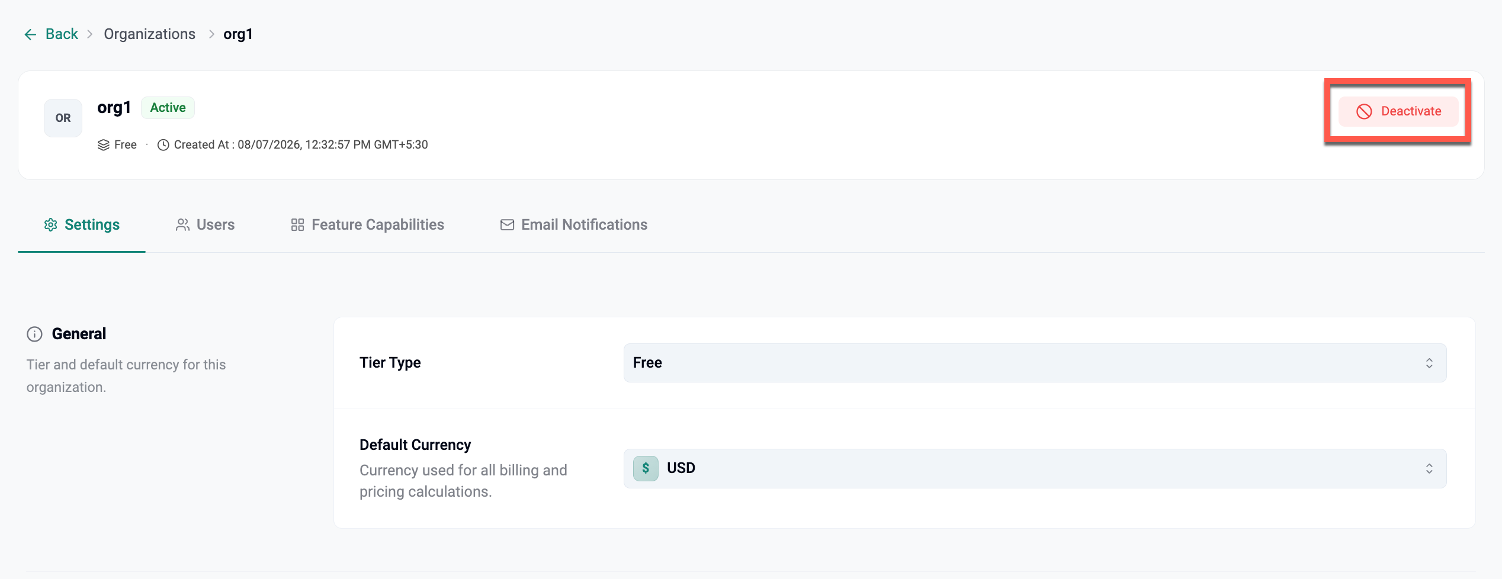The height and width of the screenshot is (579, 1502).
Task: Open the Default Currency USD dropdown
Action: tap(1035, 468)
